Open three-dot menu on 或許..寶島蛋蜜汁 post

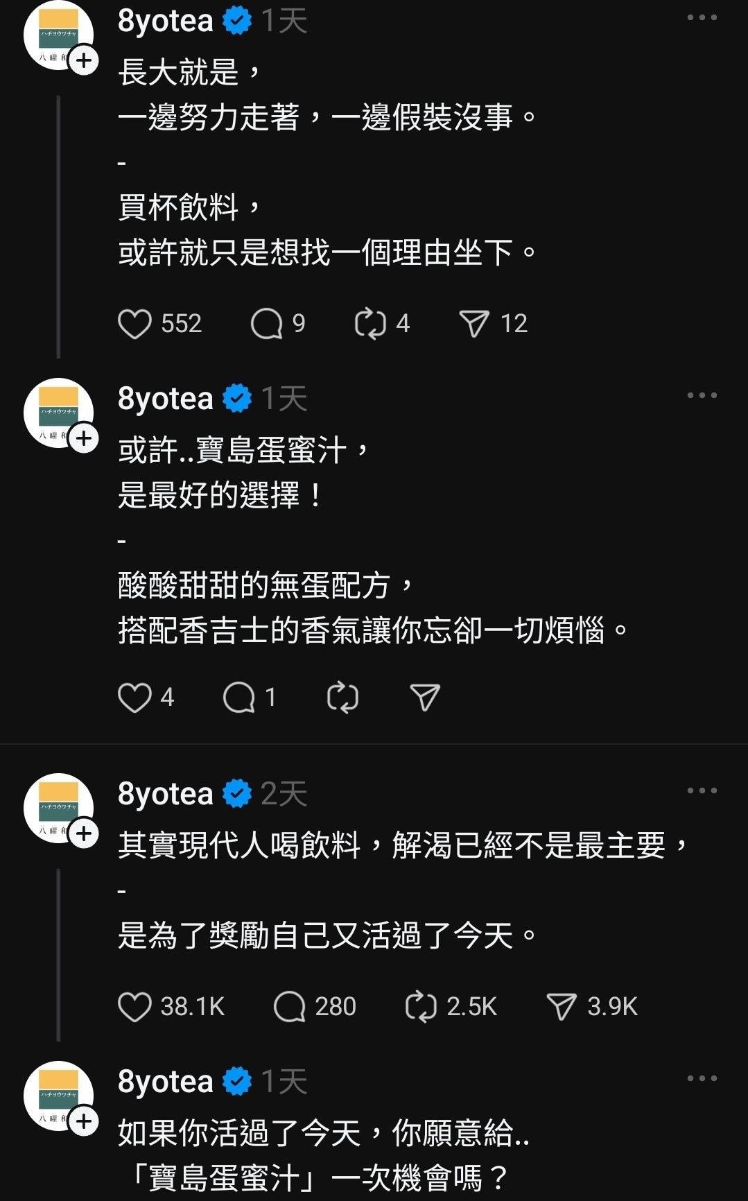(702, 395)
